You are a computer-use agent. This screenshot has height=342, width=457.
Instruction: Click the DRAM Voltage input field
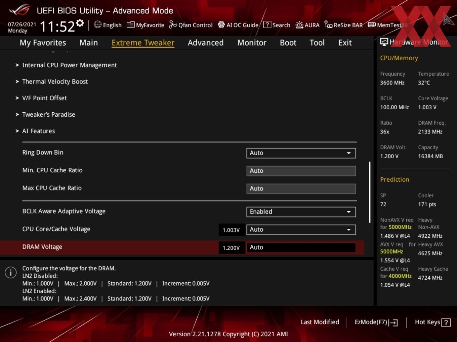pyautogui.click(x=301, y=247)
